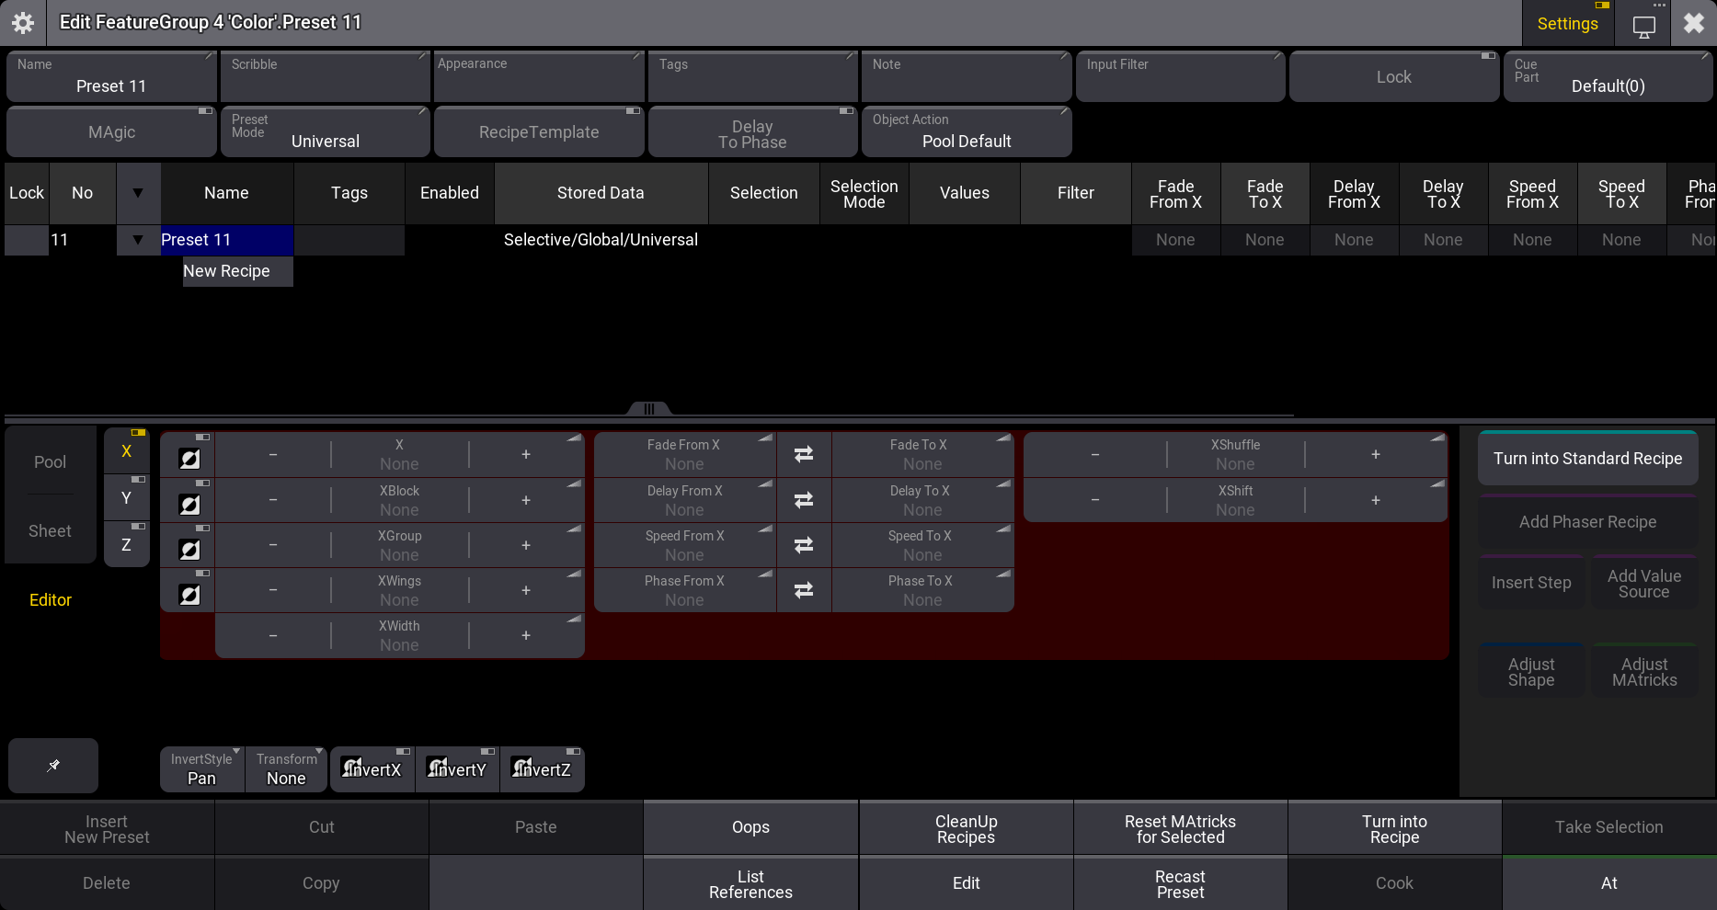1717x910 pixels.
Task: Click the Oops button
Action: click(750, 827)
